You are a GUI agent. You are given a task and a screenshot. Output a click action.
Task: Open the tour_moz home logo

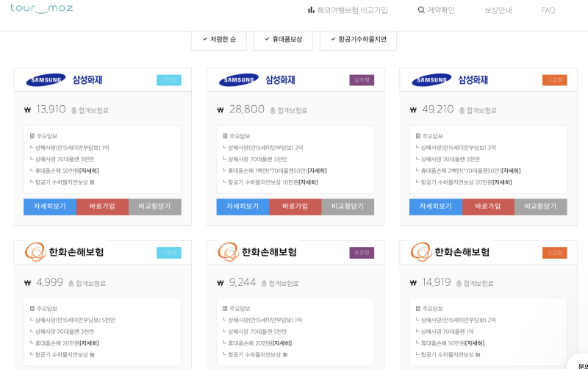tap(42, 8)
